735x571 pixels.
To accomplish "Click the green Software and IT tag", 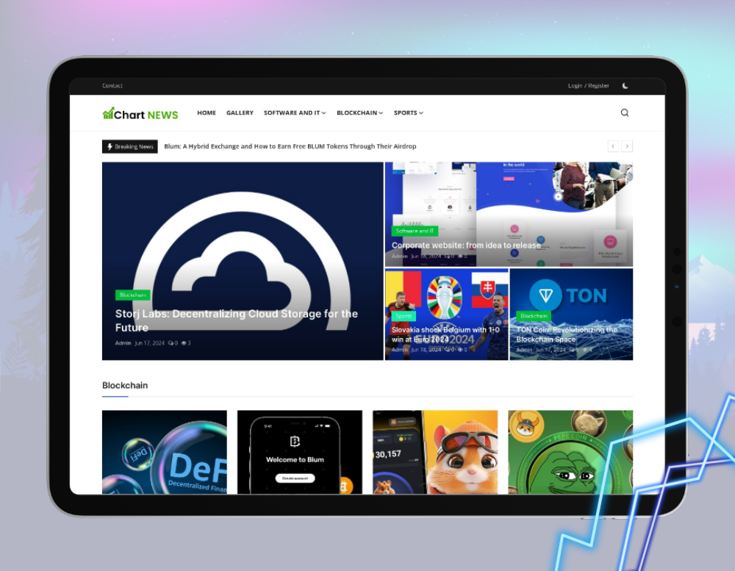I will 415,231.
